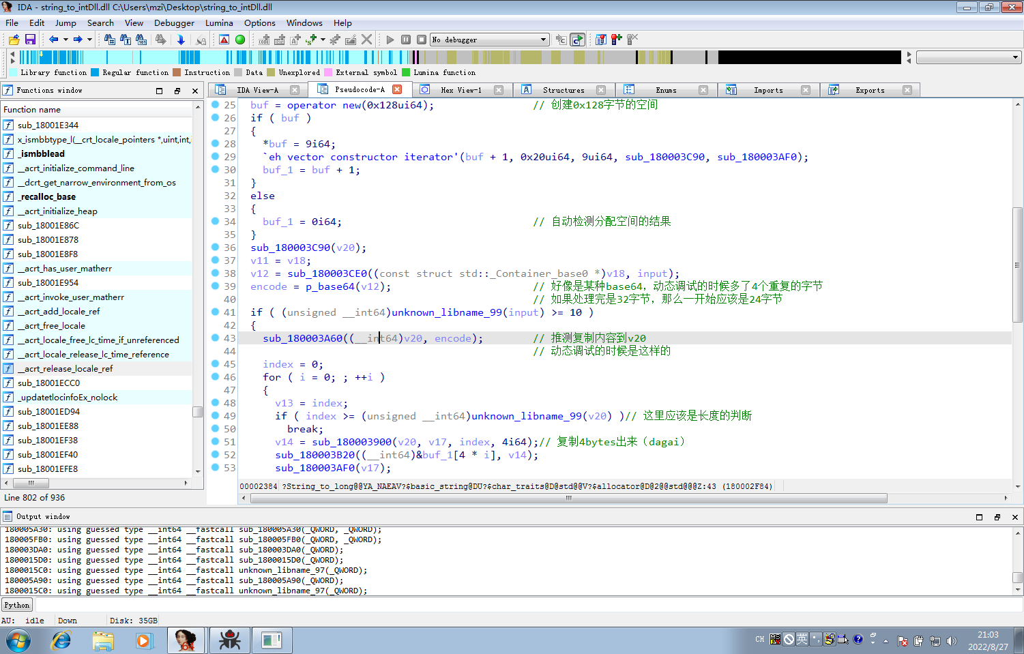Toggle breakpoint dot on line 51
The width and height of the screenshot is (1024, 654).
click(x=215, y=441)
